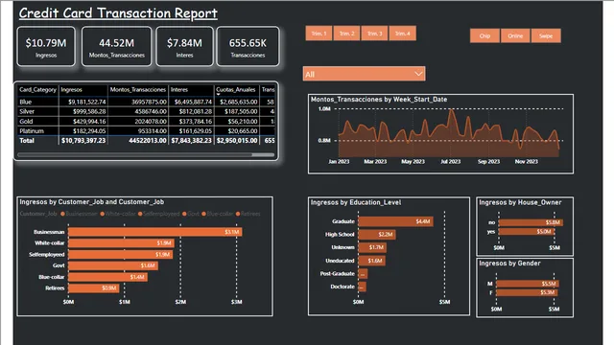This screenshot has width=614, height=345.
Task: Select the Platinum card category row
Action: tap(147, 131)
